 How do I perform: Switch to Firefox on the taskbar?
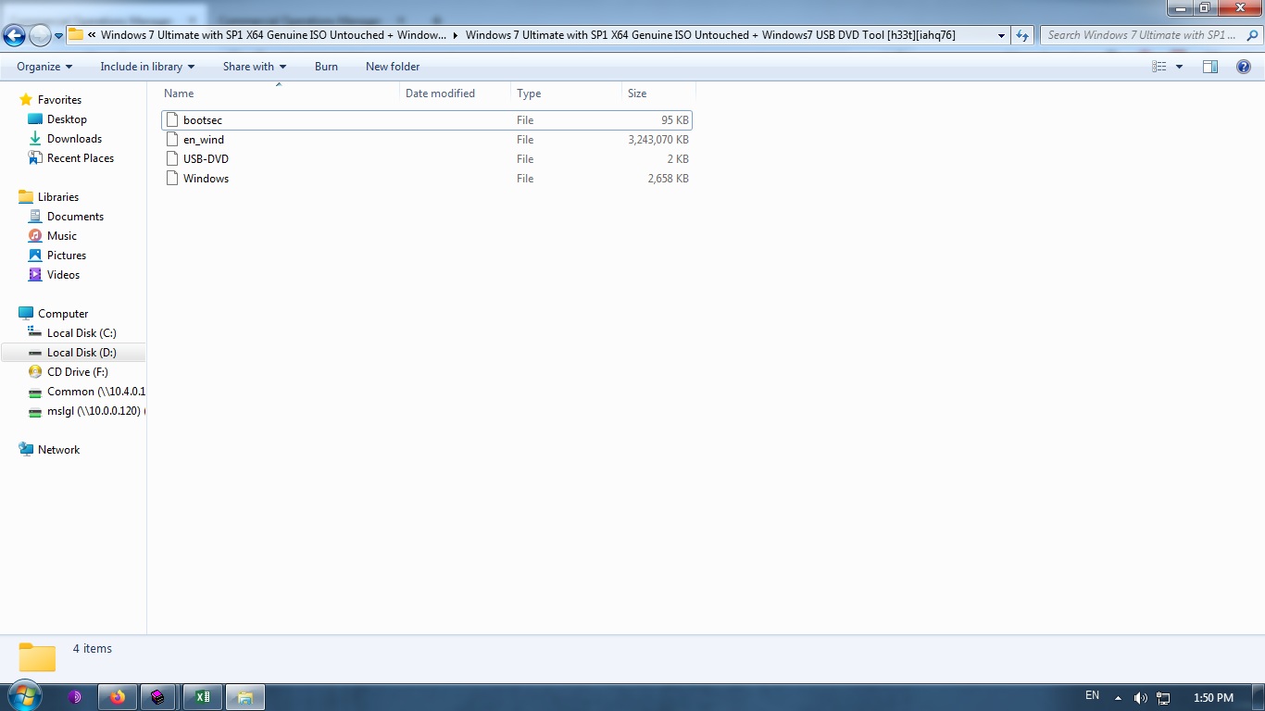pyautogui.click(x=117, y=697)
